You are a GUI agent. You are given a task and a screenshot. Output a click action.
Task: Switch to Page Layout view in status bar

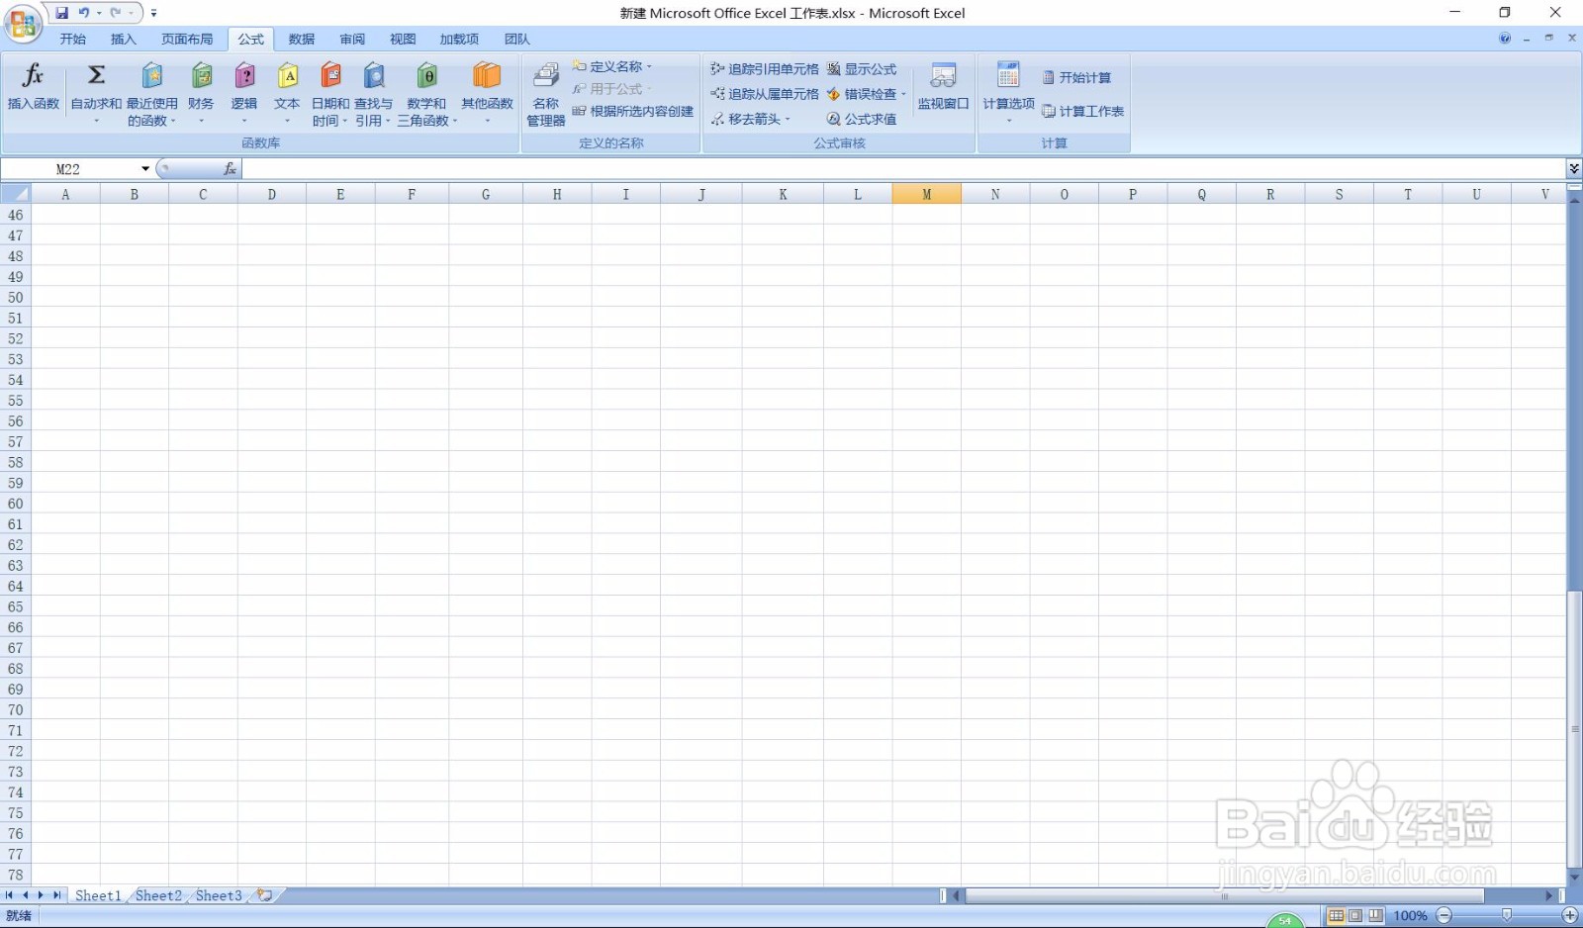coord(1355,916)
